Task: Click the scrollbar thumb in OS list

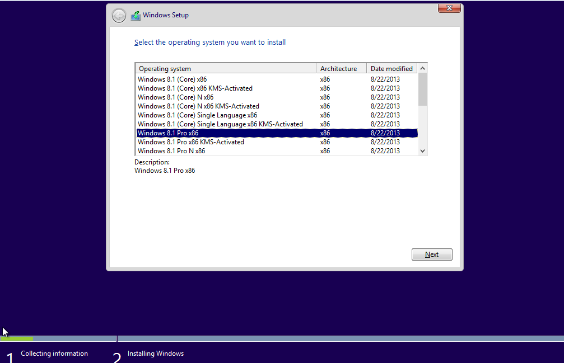Action: coord(423,89)
